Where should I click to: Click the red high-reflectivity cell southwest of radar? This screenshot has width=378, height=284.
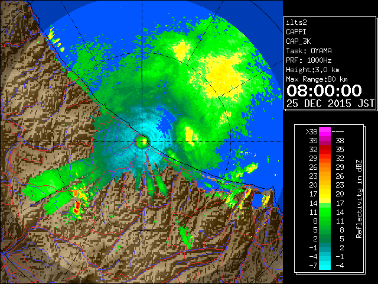point(77,207)
